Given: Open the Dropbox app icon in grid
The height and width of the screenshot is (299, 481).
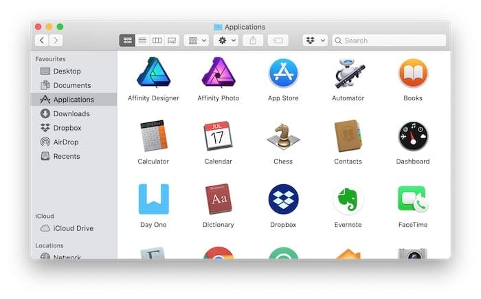Looking at the screenshot, I should click(283, 199).
